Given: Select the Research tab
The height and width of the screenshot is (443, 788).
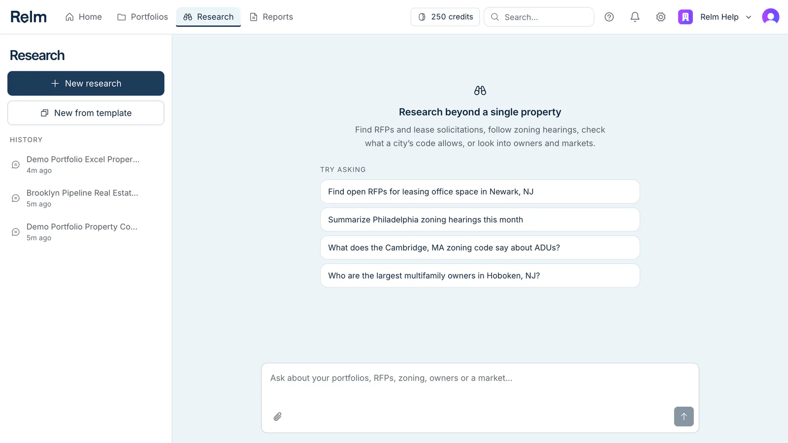Looking at the screenshot, I should click(208, 17).
